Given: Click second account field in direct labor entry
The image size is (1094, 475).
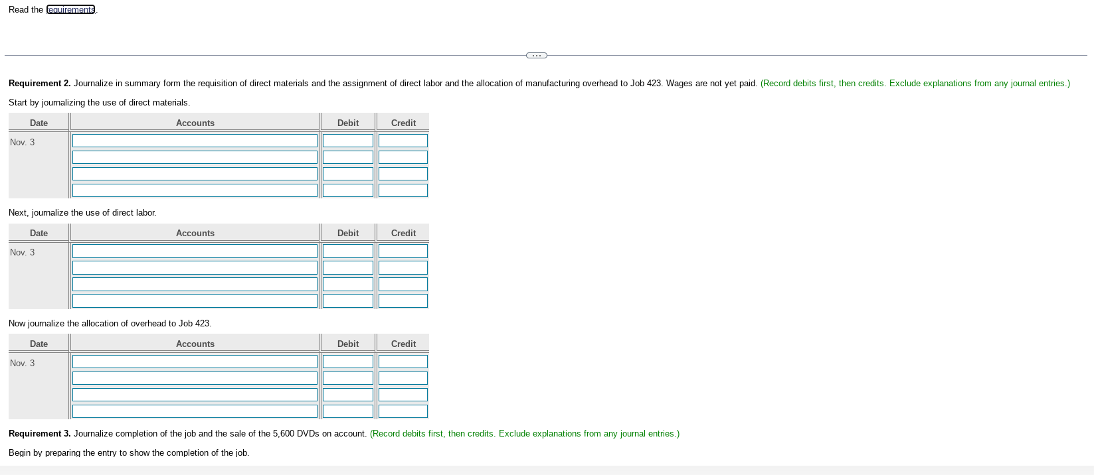Looking at the screenshot, I should click(x=195, y=267).
